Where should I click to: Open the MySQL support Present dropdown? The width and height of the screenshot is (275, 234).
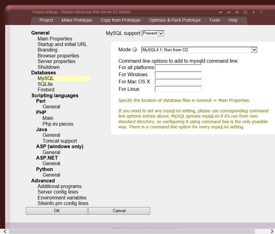click(153, 33)
